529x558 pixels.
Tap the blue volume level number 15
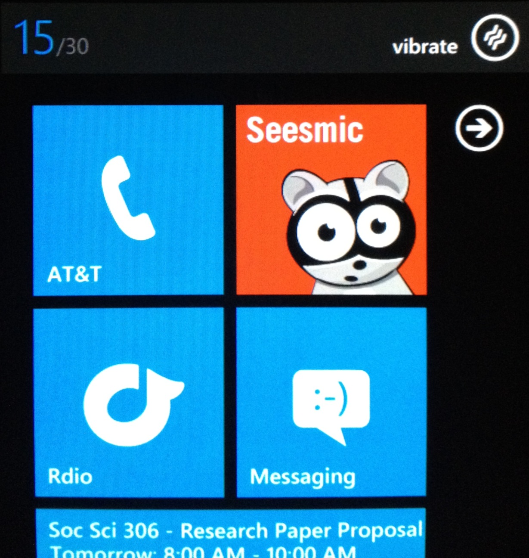pyautogui.click(x=34, y=39)
